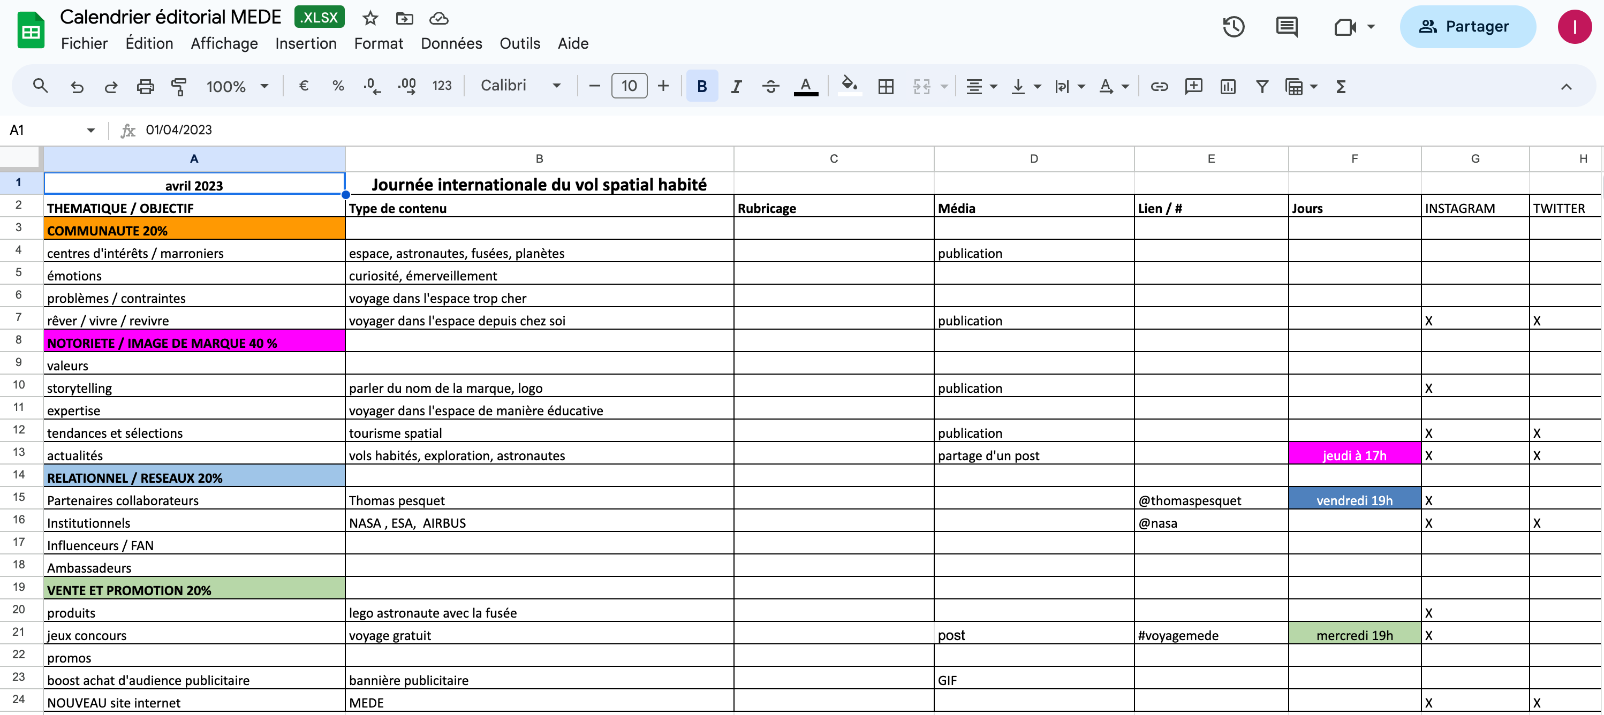
Task: Open the Calibri font dropdown
Action: [520, 86]
